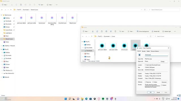Open See more menu in Cursor window toolbar
181x101 pixels.
click(175, 31)
